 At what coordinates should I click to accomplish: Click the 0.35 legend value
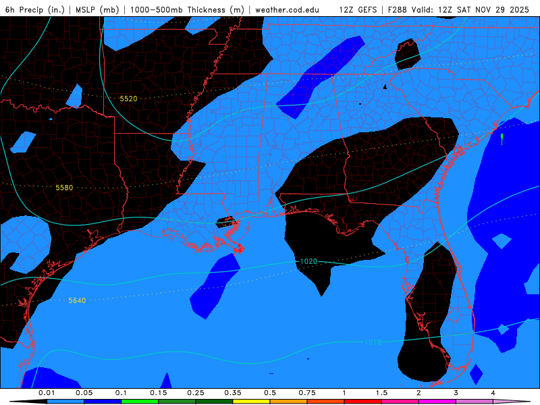tap(233, 393)
